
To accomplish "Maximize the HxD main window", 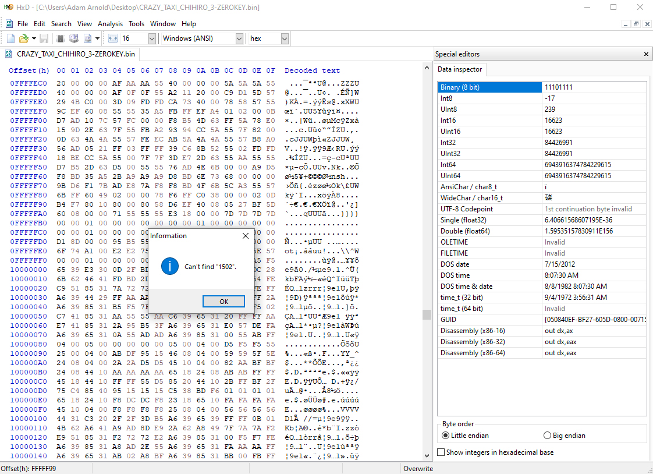I will (x=613, y=7).
